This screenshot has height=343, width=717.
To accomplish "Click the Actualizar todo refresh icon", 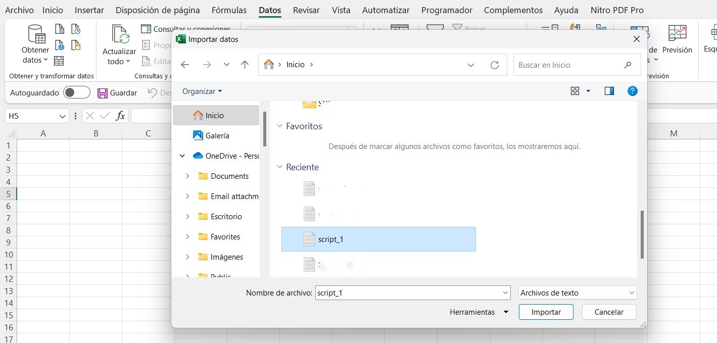I will [x=120, y=35].
